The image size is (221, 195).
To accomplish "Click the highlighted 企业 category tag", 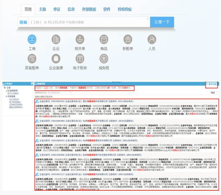I will (x=46, y=88).
